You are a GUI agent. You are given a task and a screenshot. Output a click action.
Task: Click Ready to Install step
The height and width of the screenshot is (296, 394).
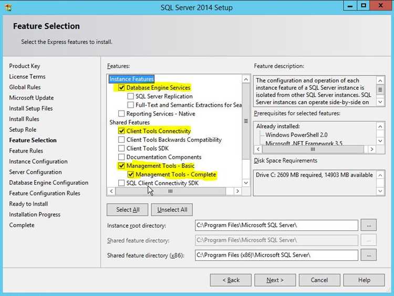tap(28, 204)
